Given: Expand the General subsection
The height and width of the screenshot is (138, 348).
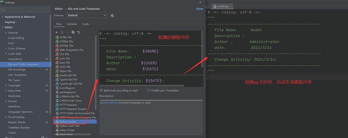Looking at the screenshot, I should 6,33.
